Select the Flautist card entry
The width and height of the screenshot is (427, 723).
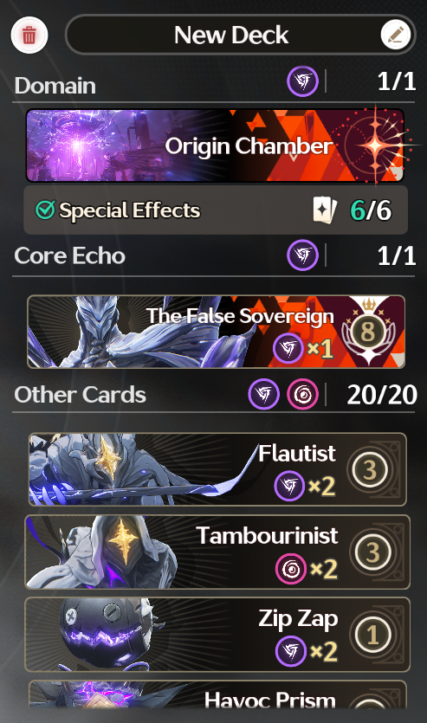tap(217, 469)
